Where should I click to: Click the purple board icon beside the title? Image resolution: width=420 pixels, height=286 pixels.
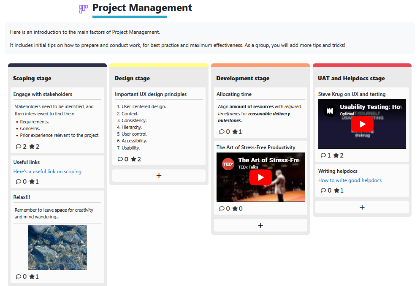point(83,8)
